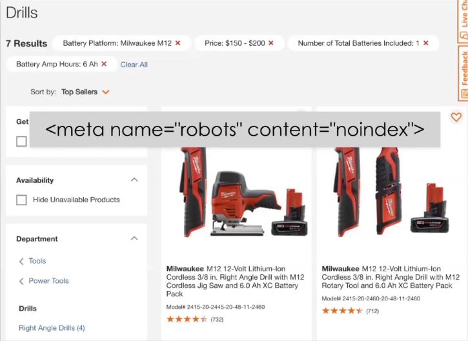Image resolution: width=468 pixels, height=341 pixels.
Task: Check Hide Unavailable Products checkbox
Action: [x=21, y=200]
